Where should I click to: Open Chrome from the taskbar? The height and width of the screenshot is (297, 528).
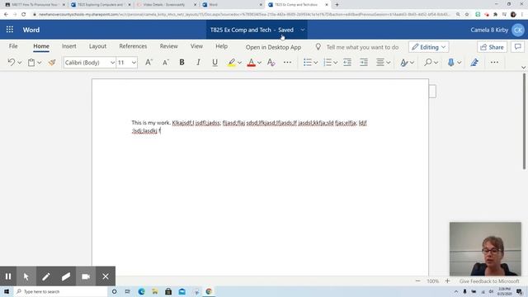point(209,291)
